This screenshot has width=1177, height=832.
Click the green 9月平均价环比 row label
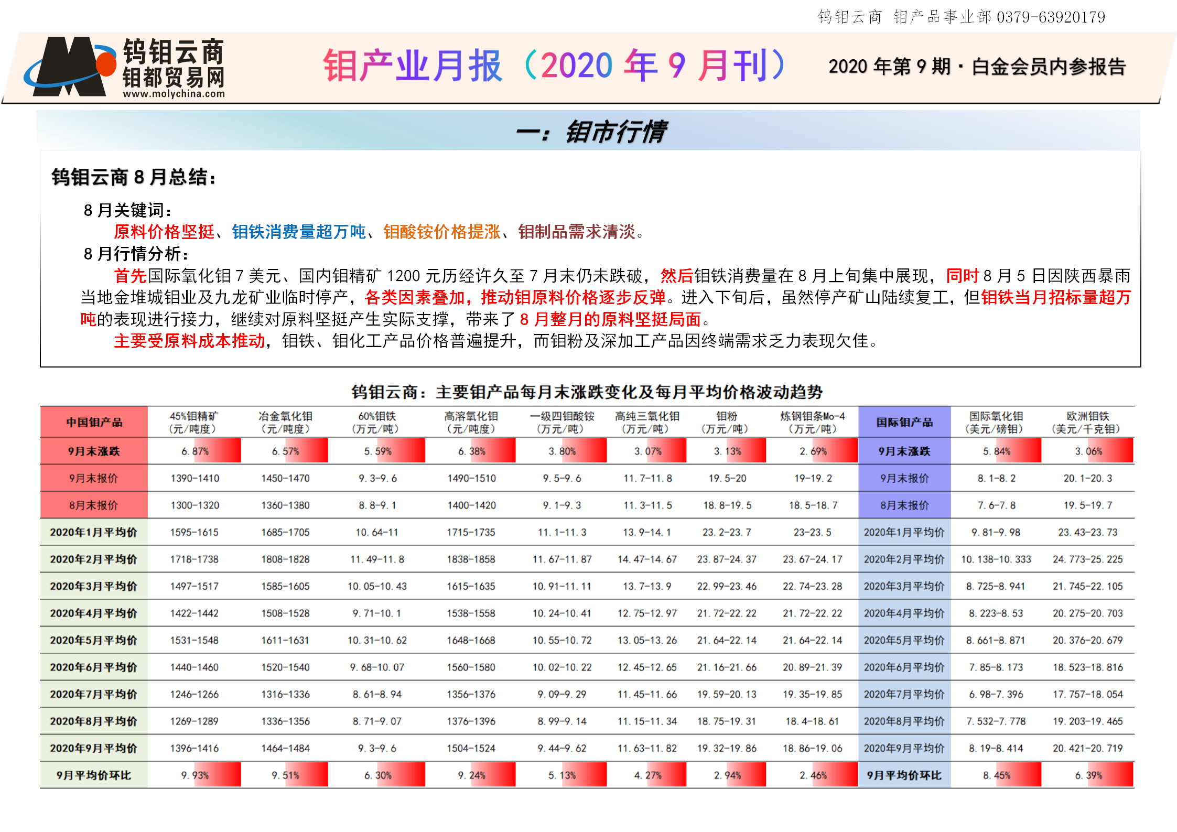(x=94, y=775)
